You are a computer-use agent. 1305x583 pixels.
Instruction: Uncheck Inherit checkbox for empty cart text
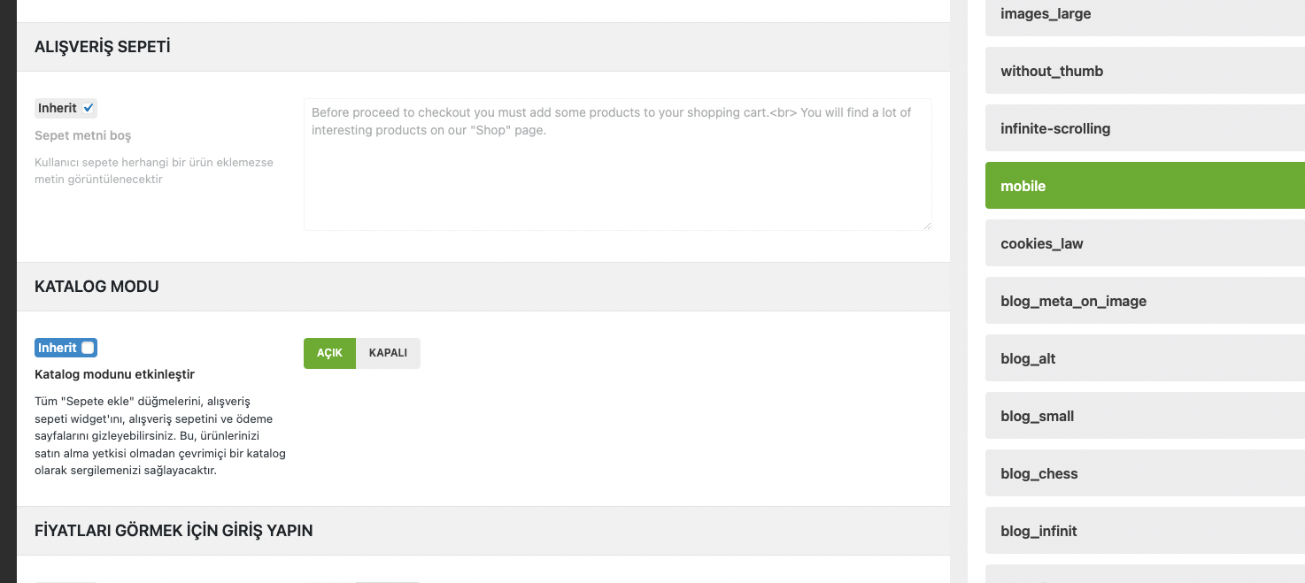(88, 108)
